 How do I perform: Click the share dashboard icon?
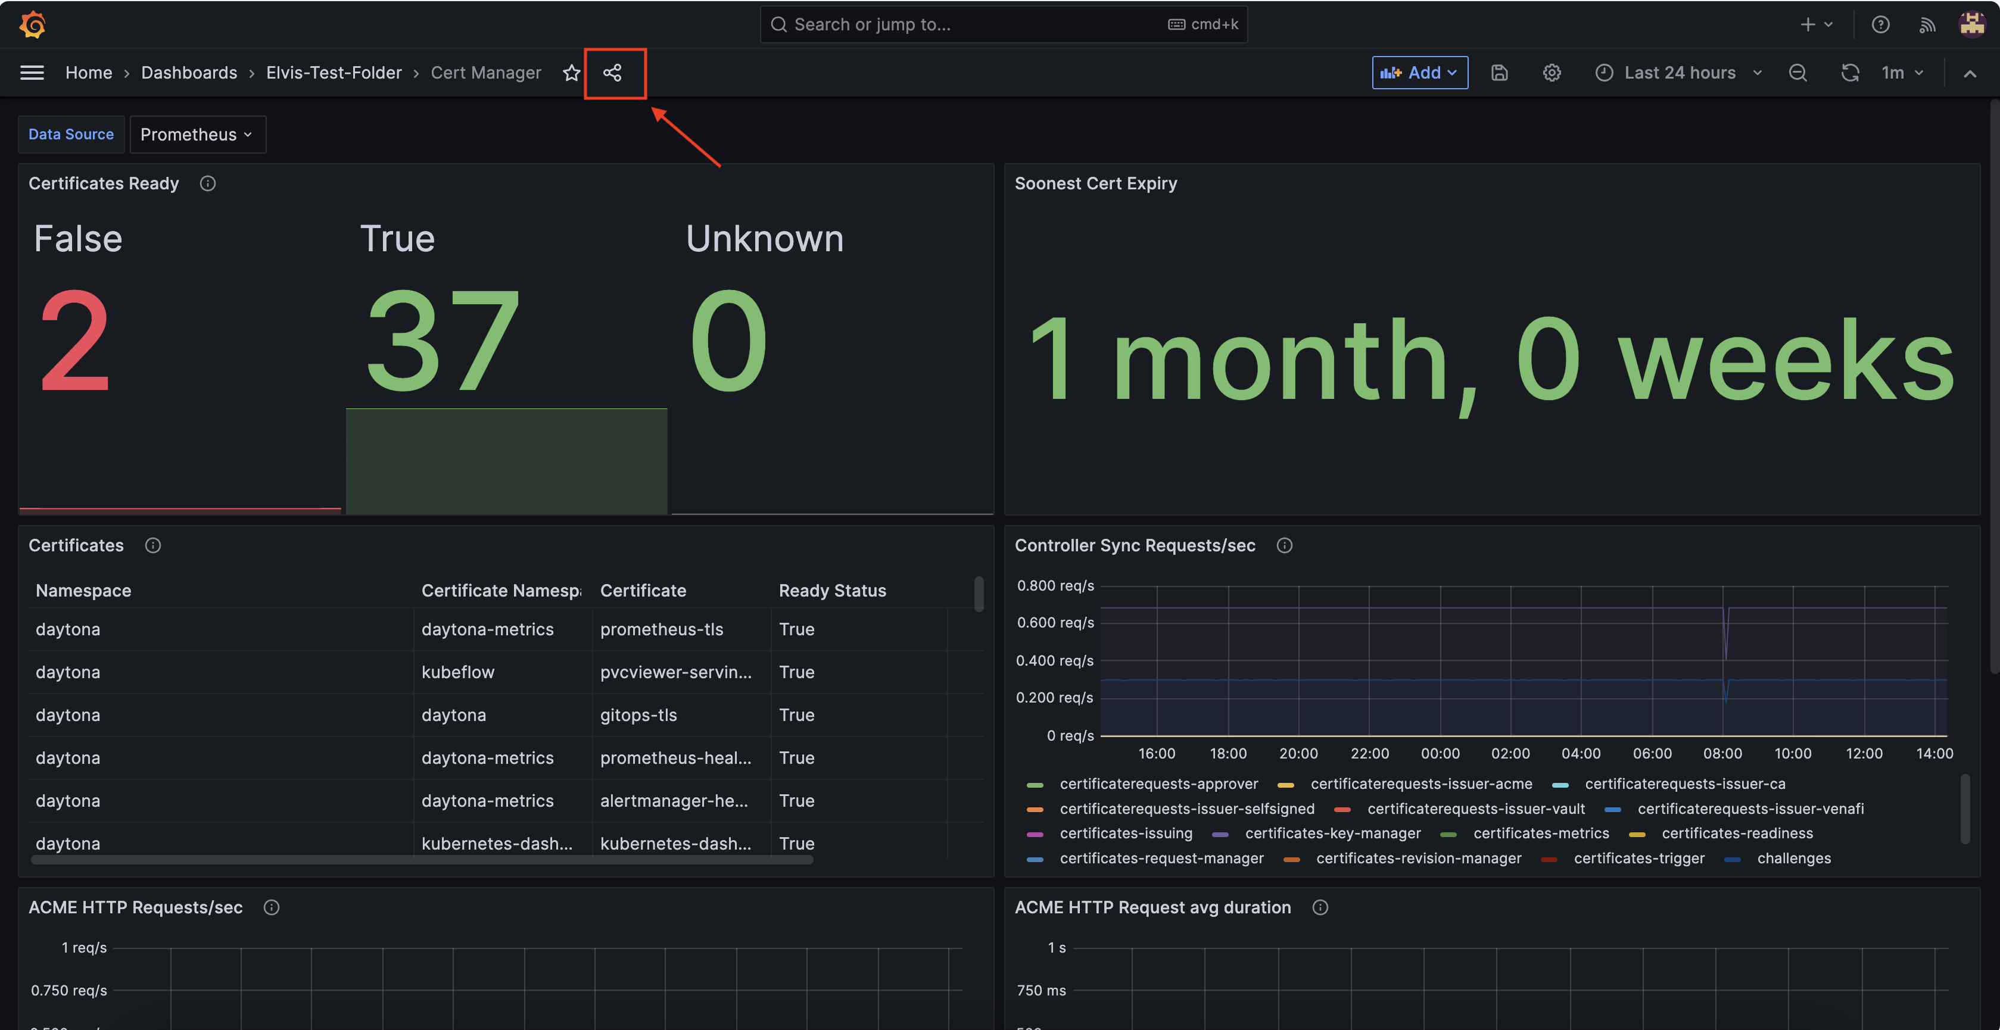(x=613, y=72)
